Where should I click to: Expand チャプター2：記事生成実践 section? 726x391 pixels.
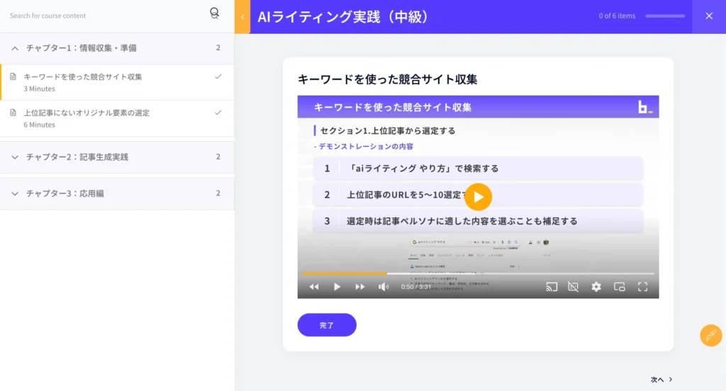[16, 157]
